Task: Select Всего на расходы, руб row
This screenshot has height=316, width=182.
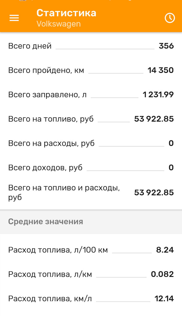Action: (91, 144)
